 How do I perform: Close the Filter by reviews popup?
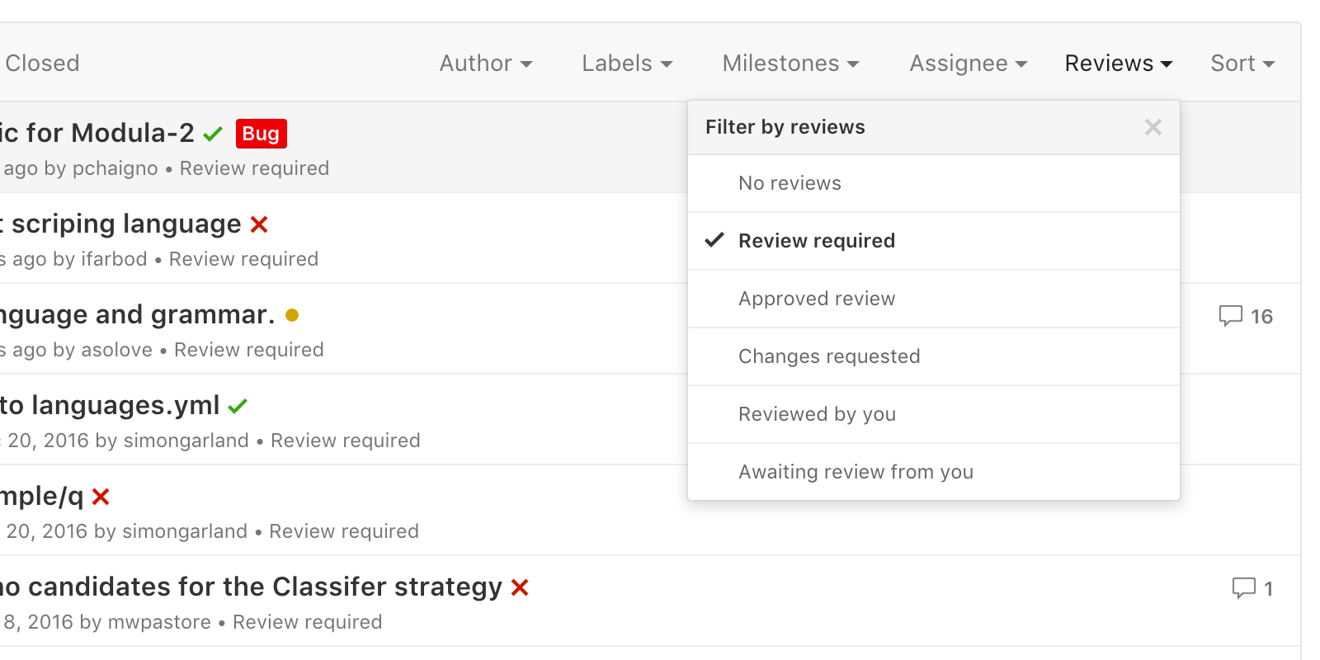(x=1153, y=127)
